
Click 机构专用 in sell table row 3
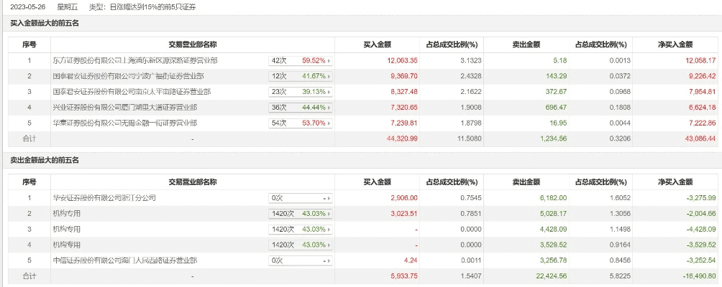(x=67, y=229)
